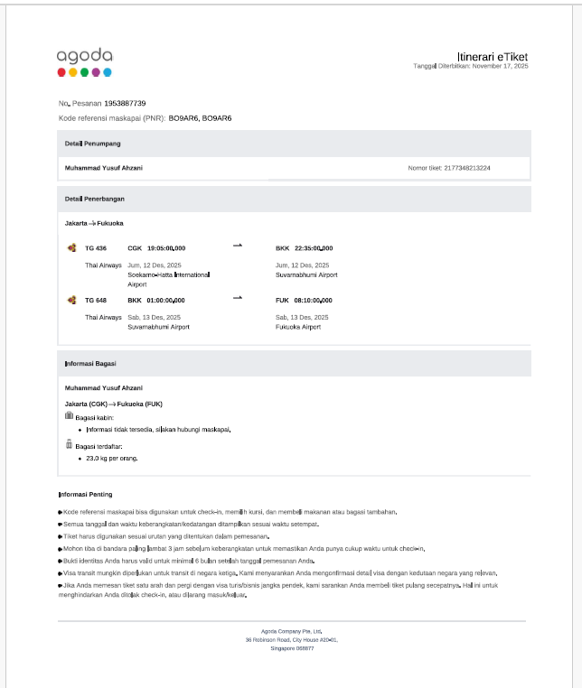
Task: Click the flight number TG 436
Action: coord(96,247)
